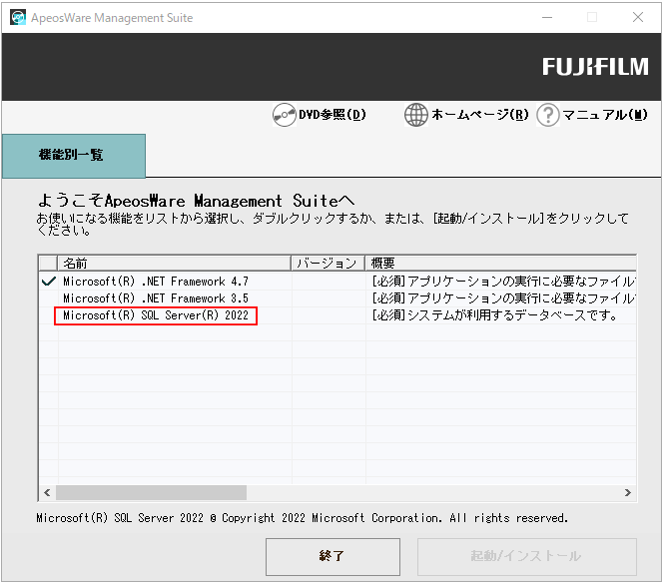Select Microsoft(R) SQL Server(R) 2022 entry

(x=155, y=316)
